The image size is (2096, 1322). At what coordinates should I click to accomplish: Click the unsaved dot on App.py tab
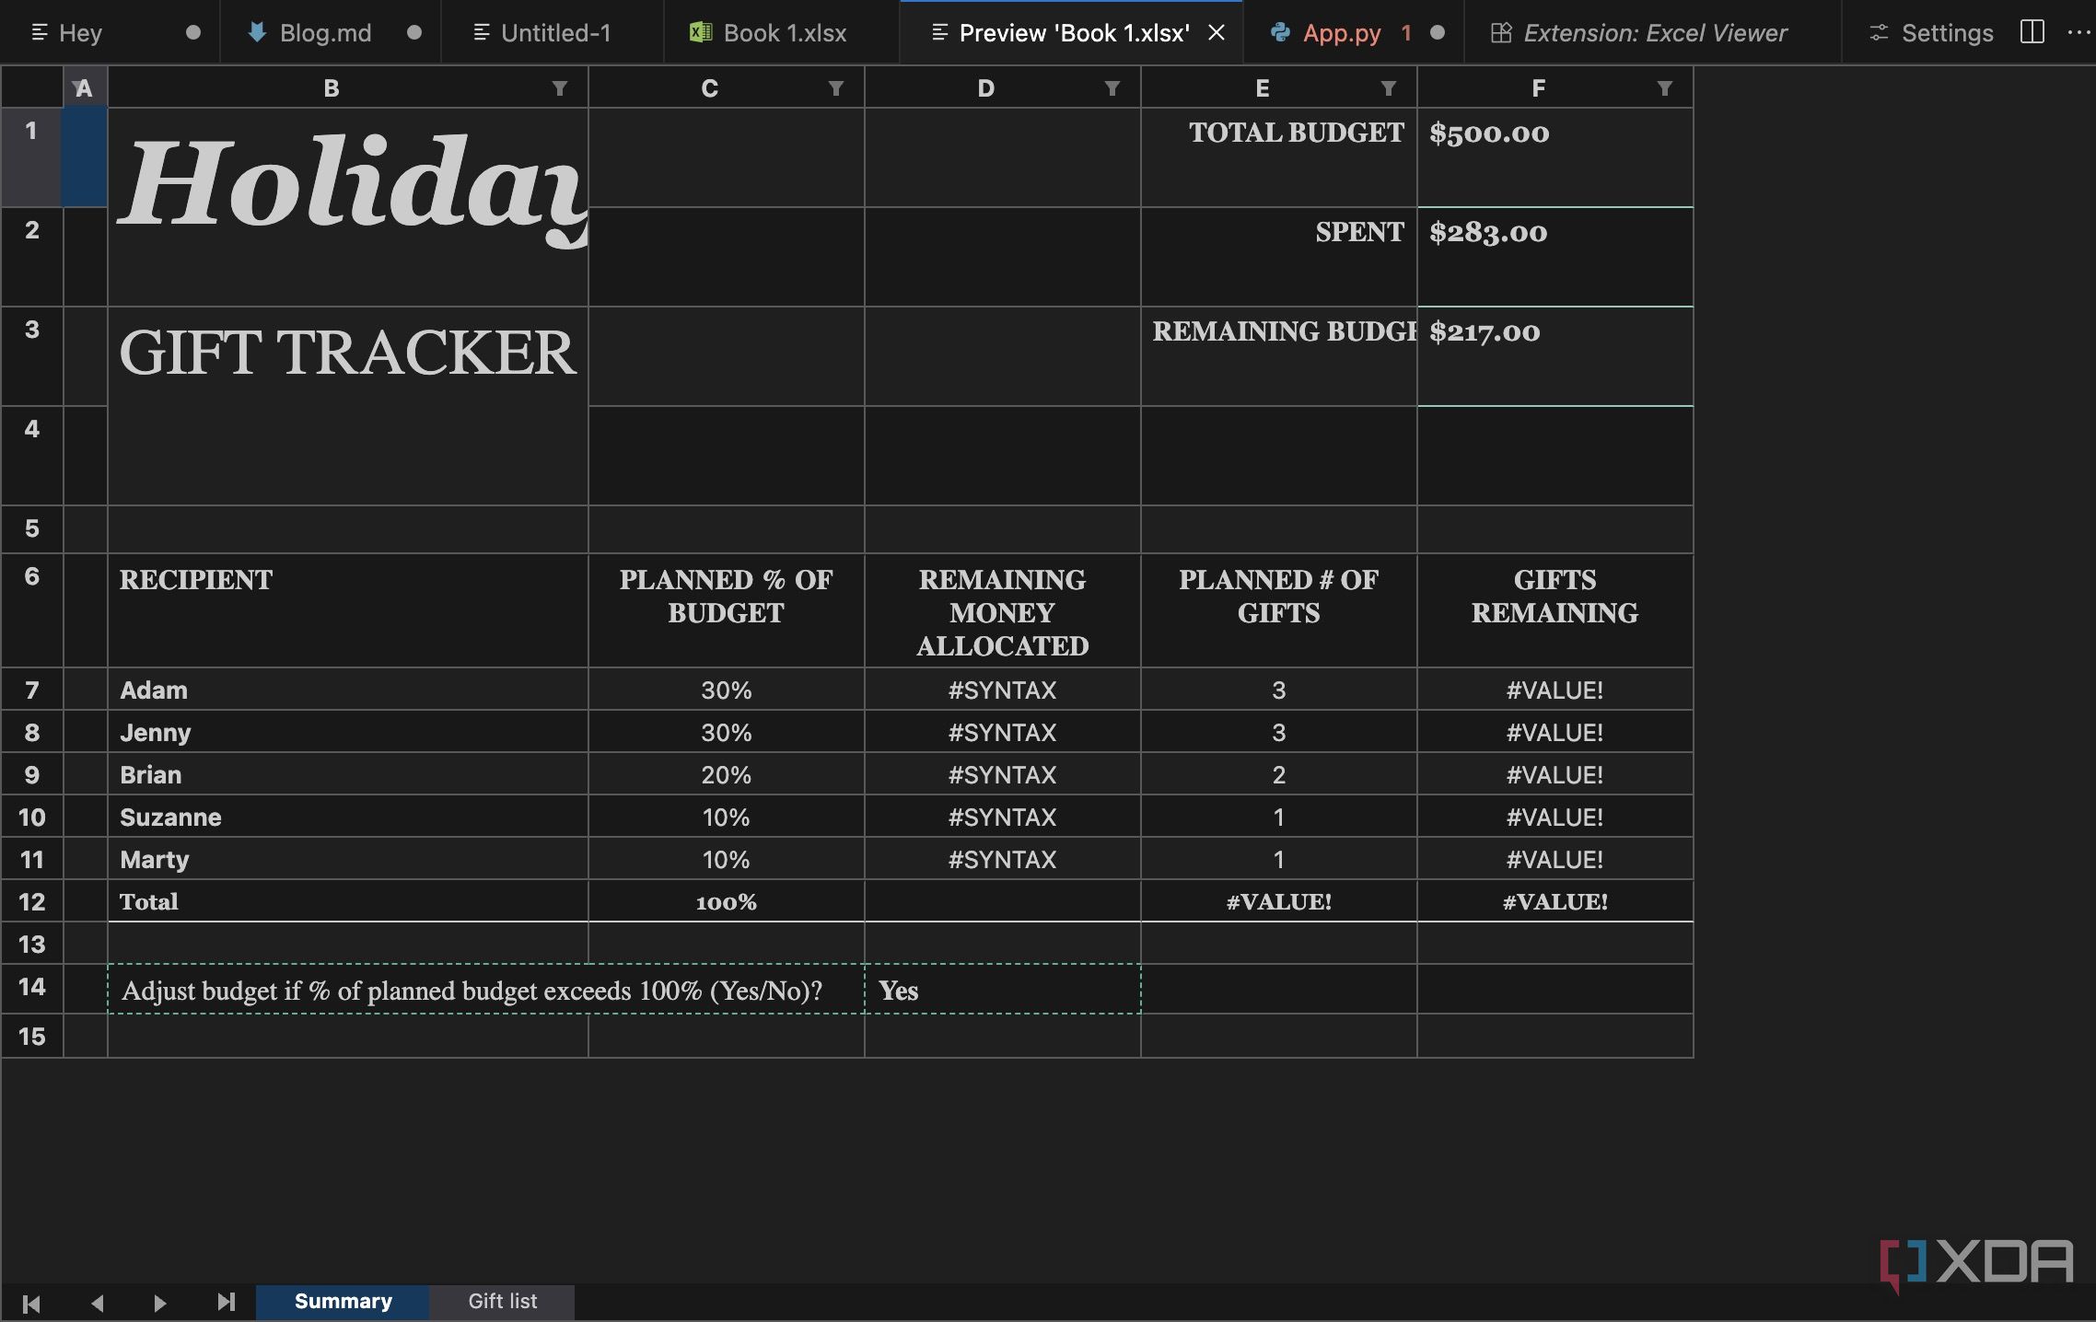(x=1437, y=33)
